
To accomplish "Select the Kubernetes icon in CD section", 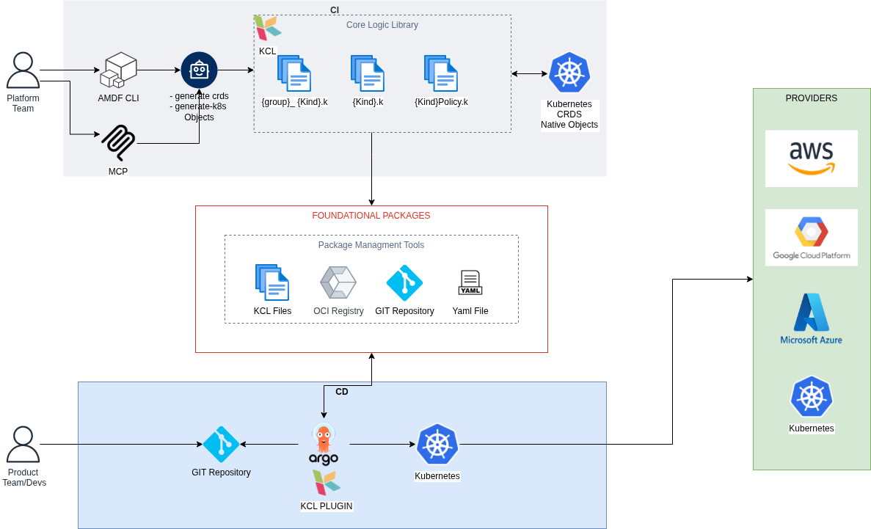I will 437,445.
